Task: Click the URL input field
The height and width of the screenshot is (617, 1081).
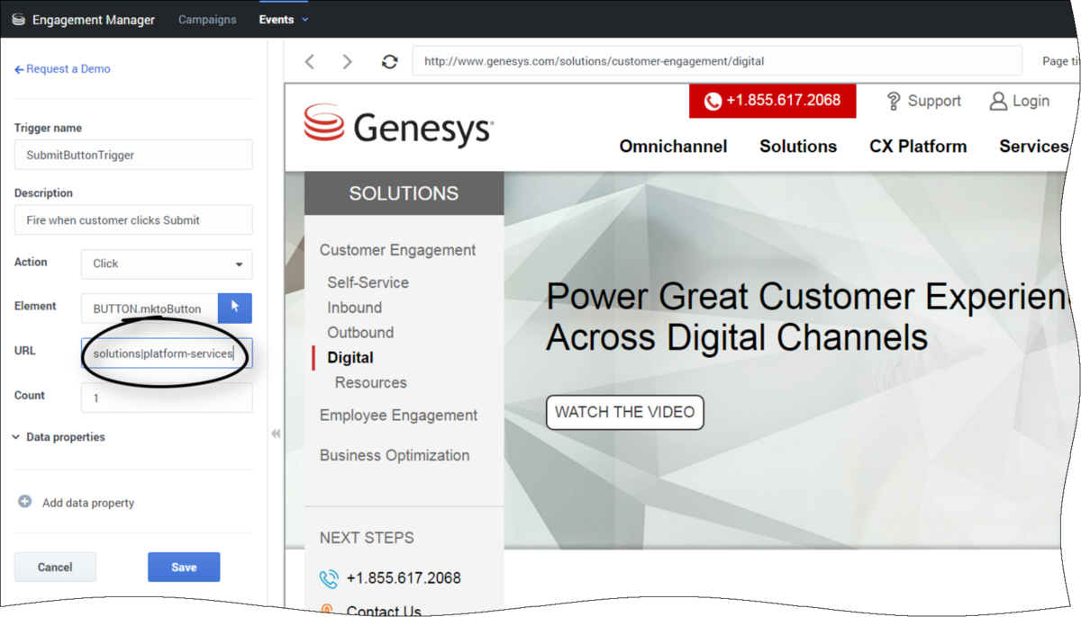Action: 167,353
